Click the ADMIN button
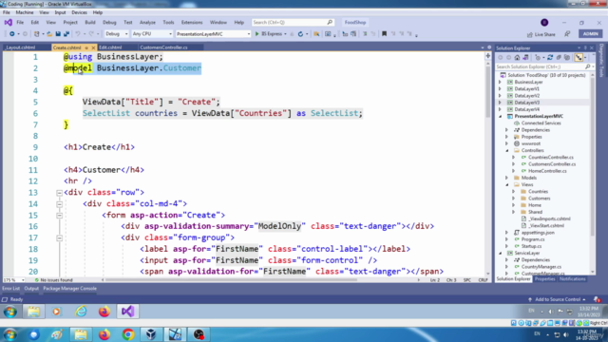Screen dimensions: 608x342 591,34
